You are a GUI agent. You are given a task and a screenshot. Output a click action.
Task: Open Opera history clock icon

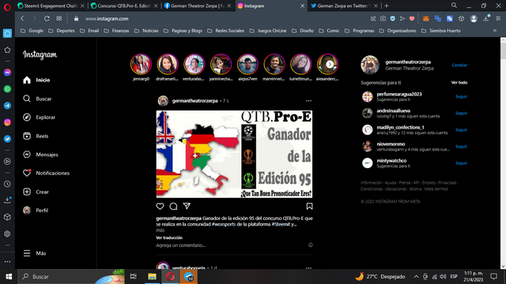pyautogui.click(x=7, y=184)
